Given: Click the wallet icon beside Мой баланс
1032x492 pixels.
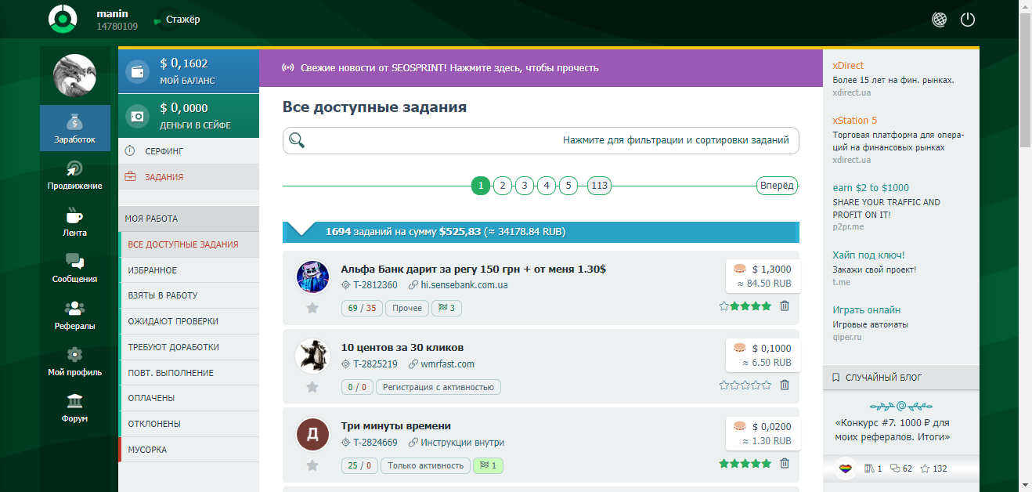Looking at the screenshot, I should (x=137, y=71).
